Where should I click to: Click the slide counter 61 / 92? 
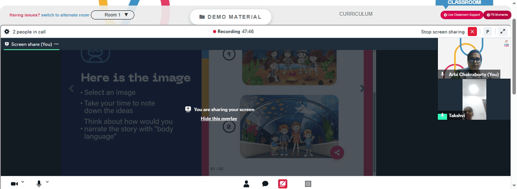[x=217, y=169]
